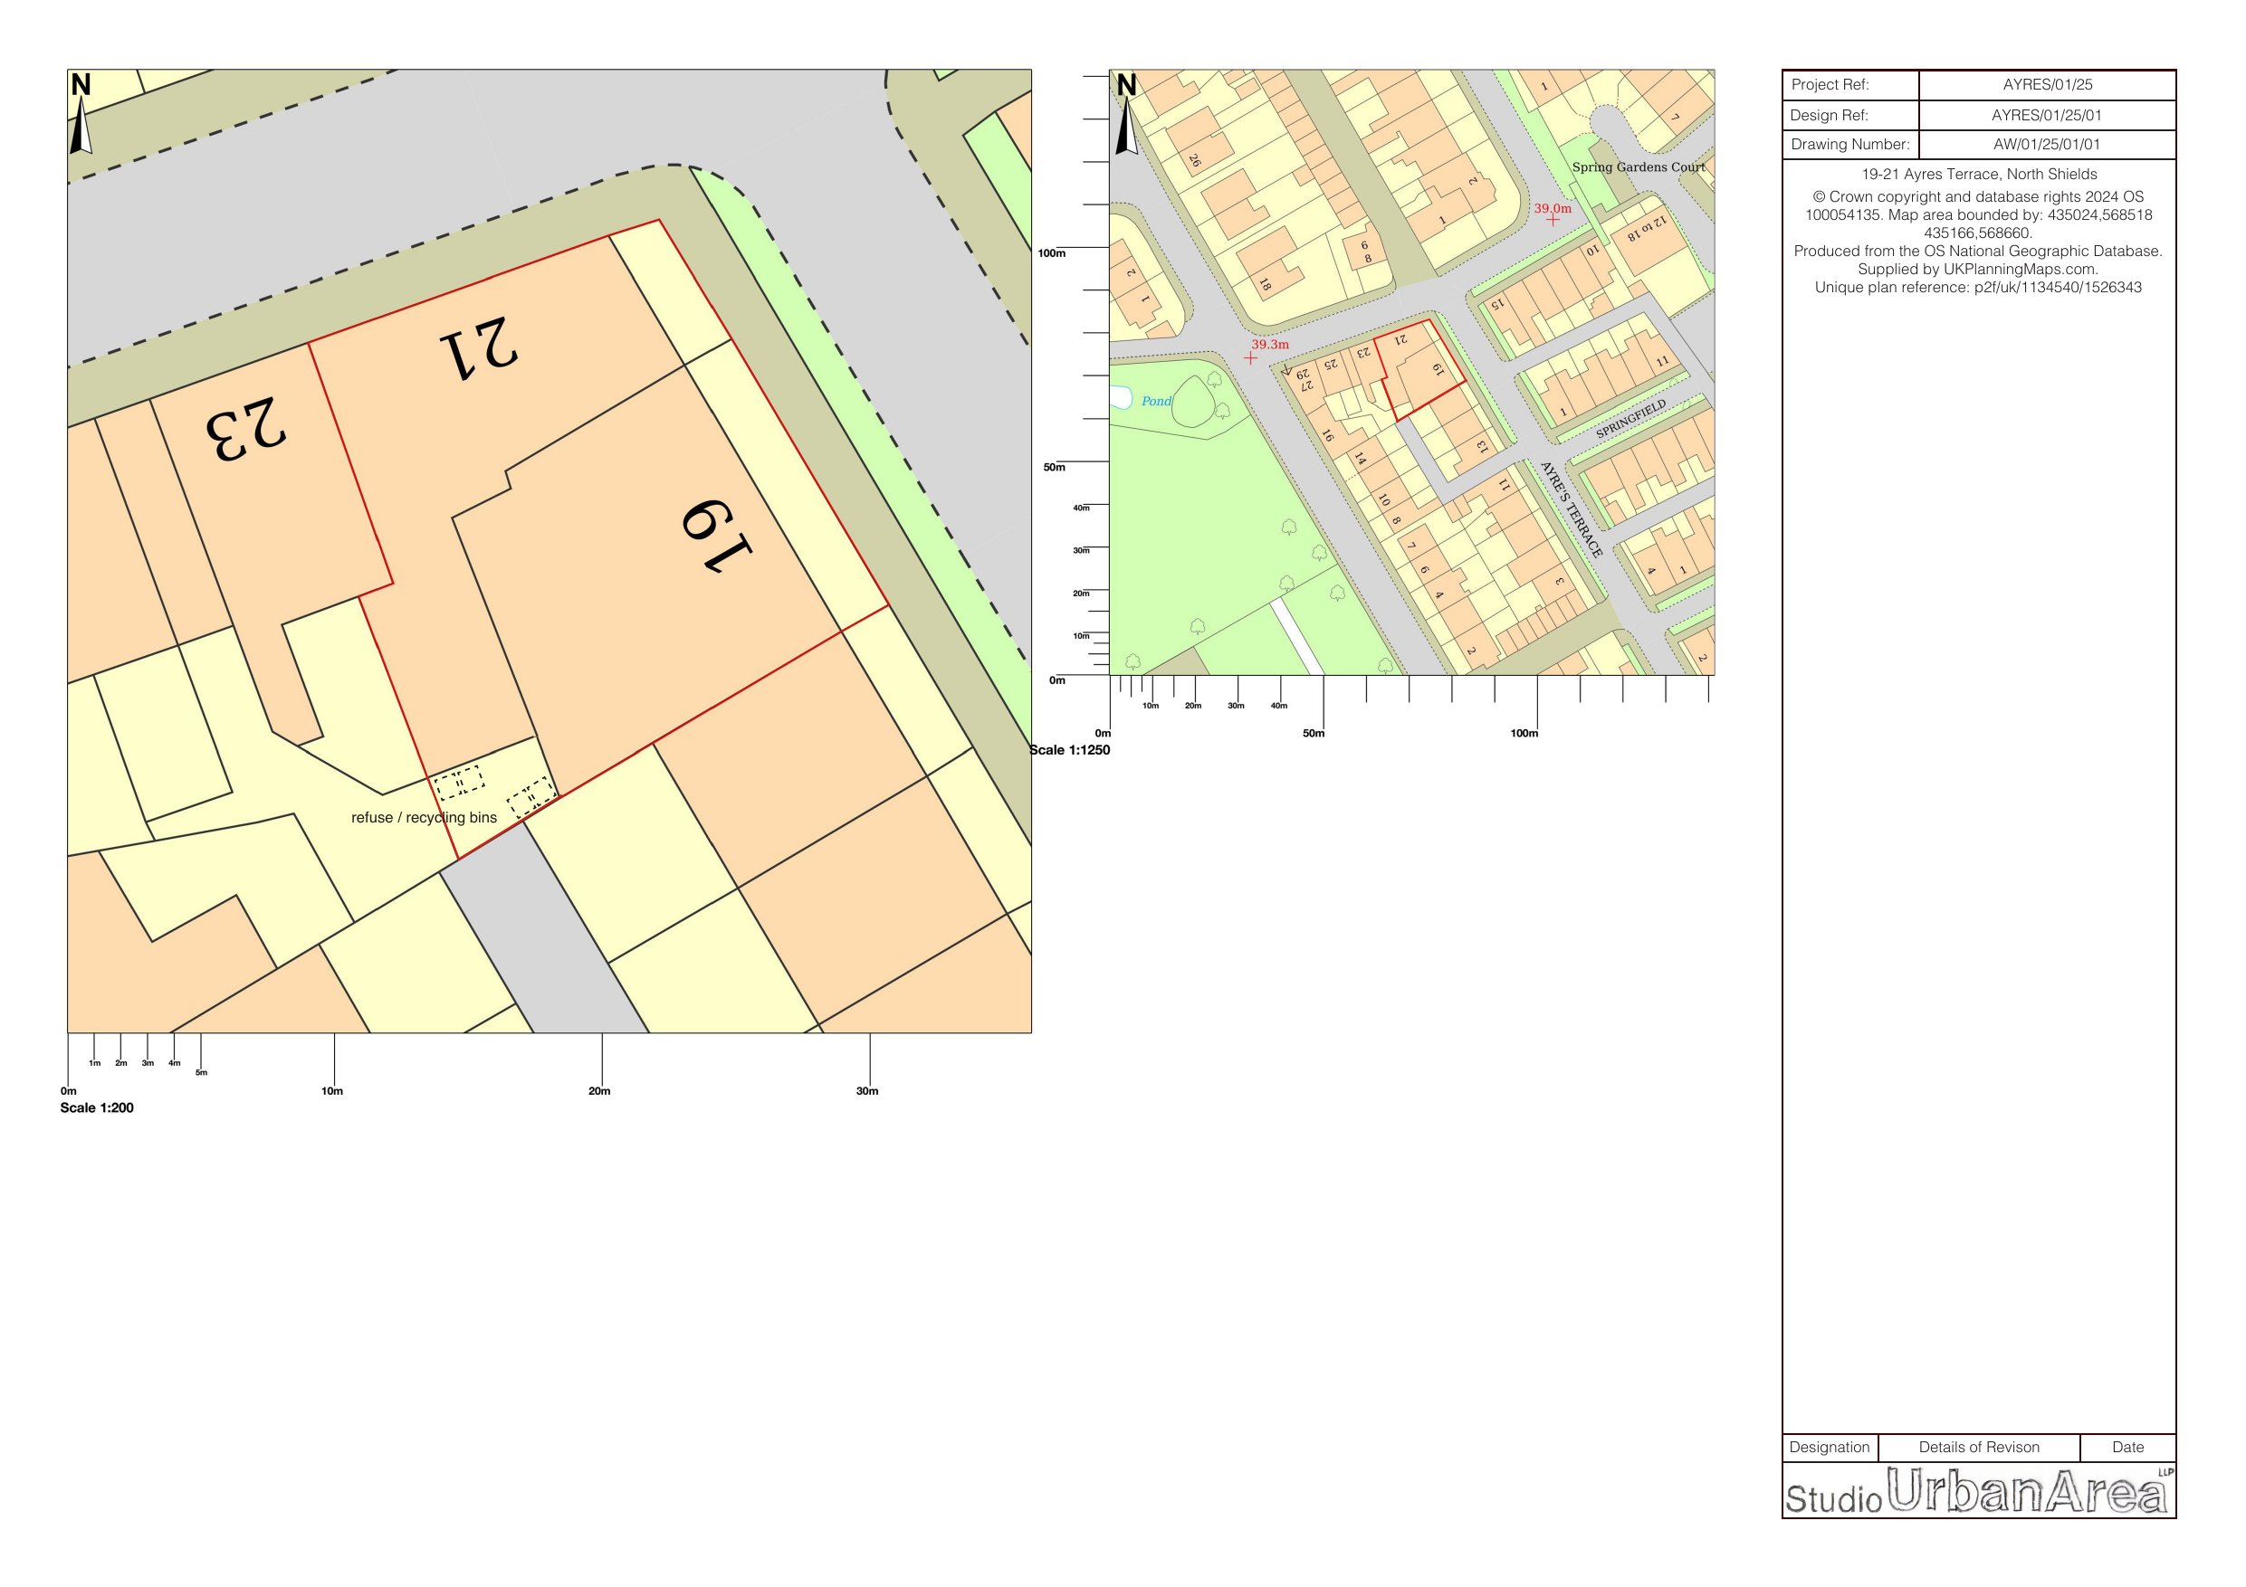Click the Studio UrbanArea logo

(1977, 1490)
